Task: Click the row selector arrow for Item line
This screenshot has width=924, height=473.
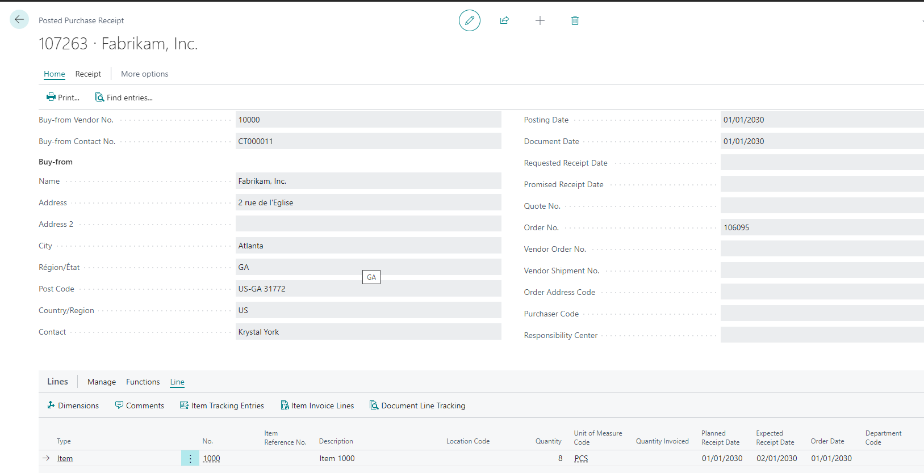Action: [46, 458]
